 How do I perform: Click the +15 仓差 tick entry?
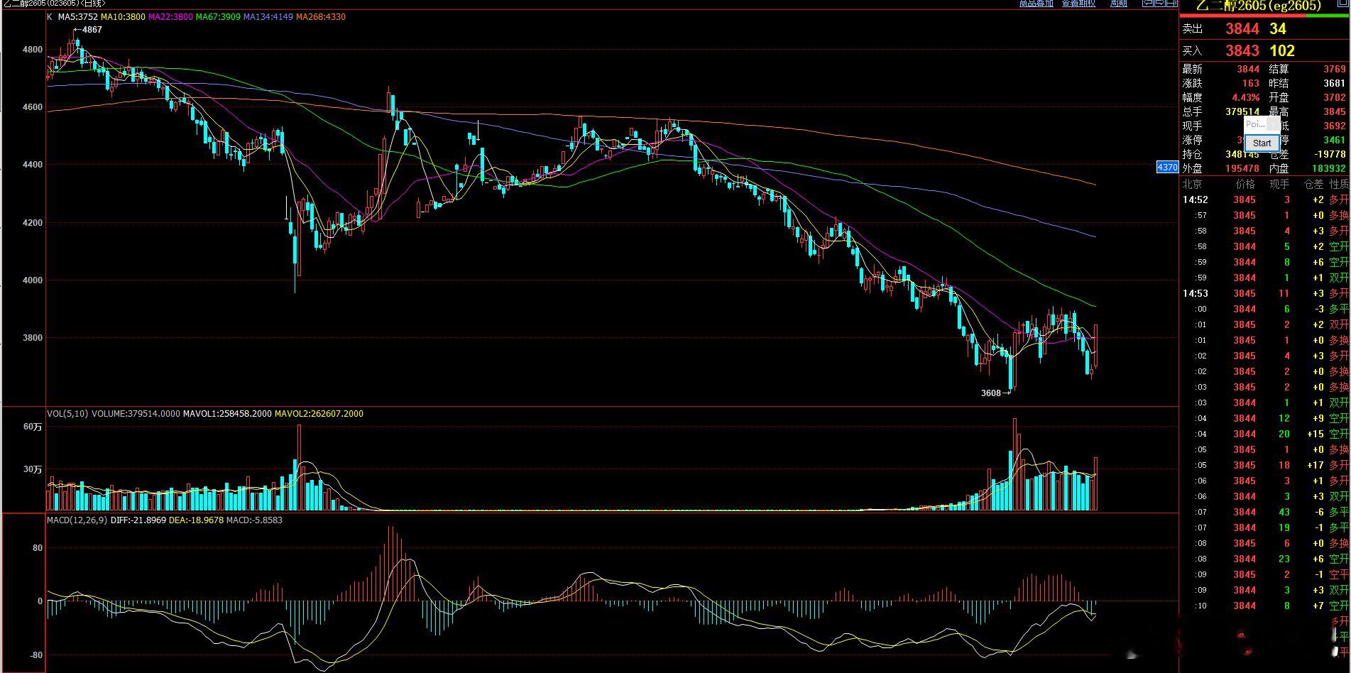(1316, 434)
